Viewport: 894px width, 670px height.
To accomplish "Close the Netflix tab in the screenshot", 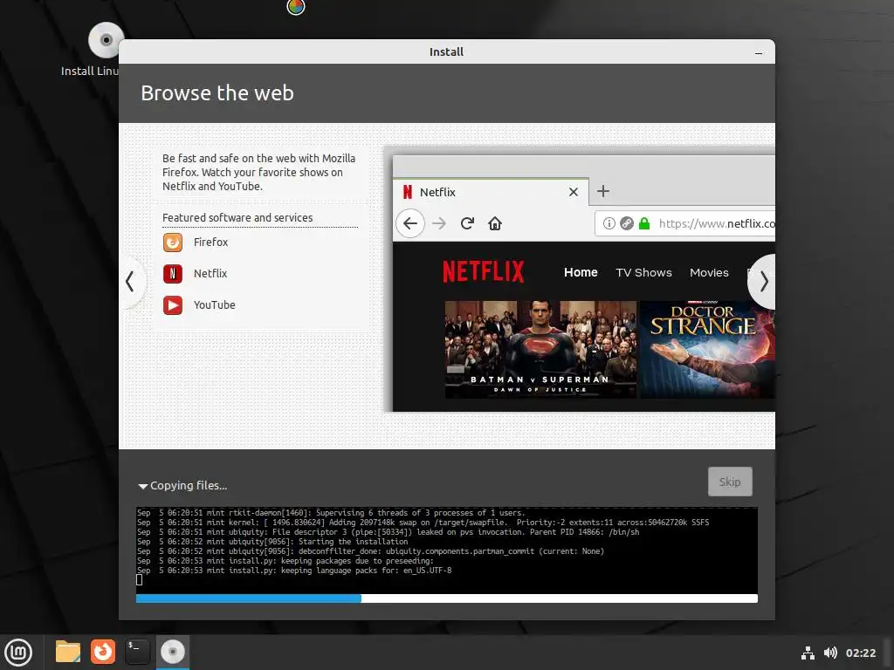I will [x=573, y=192].
